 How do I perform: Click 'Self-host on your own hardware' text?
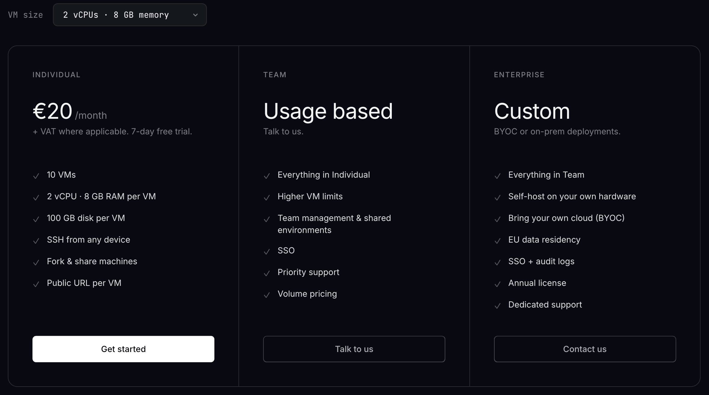572,196
